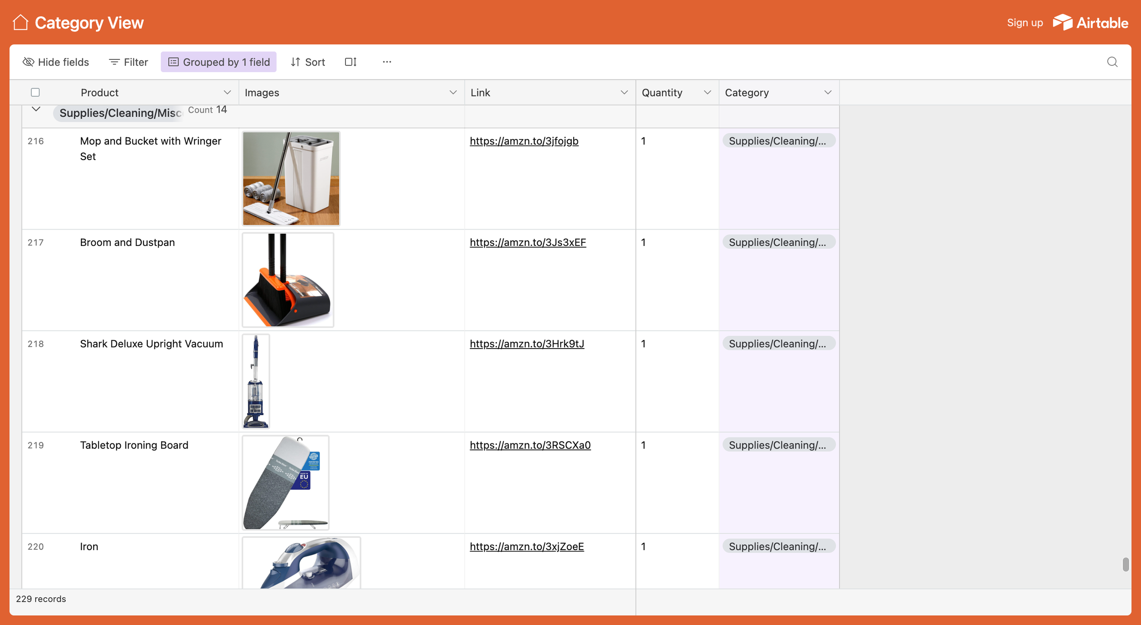Click the Airtable logo
Image resolution: width=1141 pixels, height=625 pixels.
(1090, 22)
